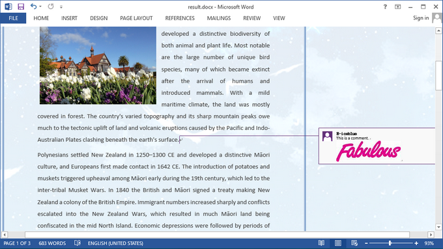Image resolution: width=443 pixels, height=249 pixels.
Task: Click the B-iceblue comment avatar icon
Action: pos(327,136)
